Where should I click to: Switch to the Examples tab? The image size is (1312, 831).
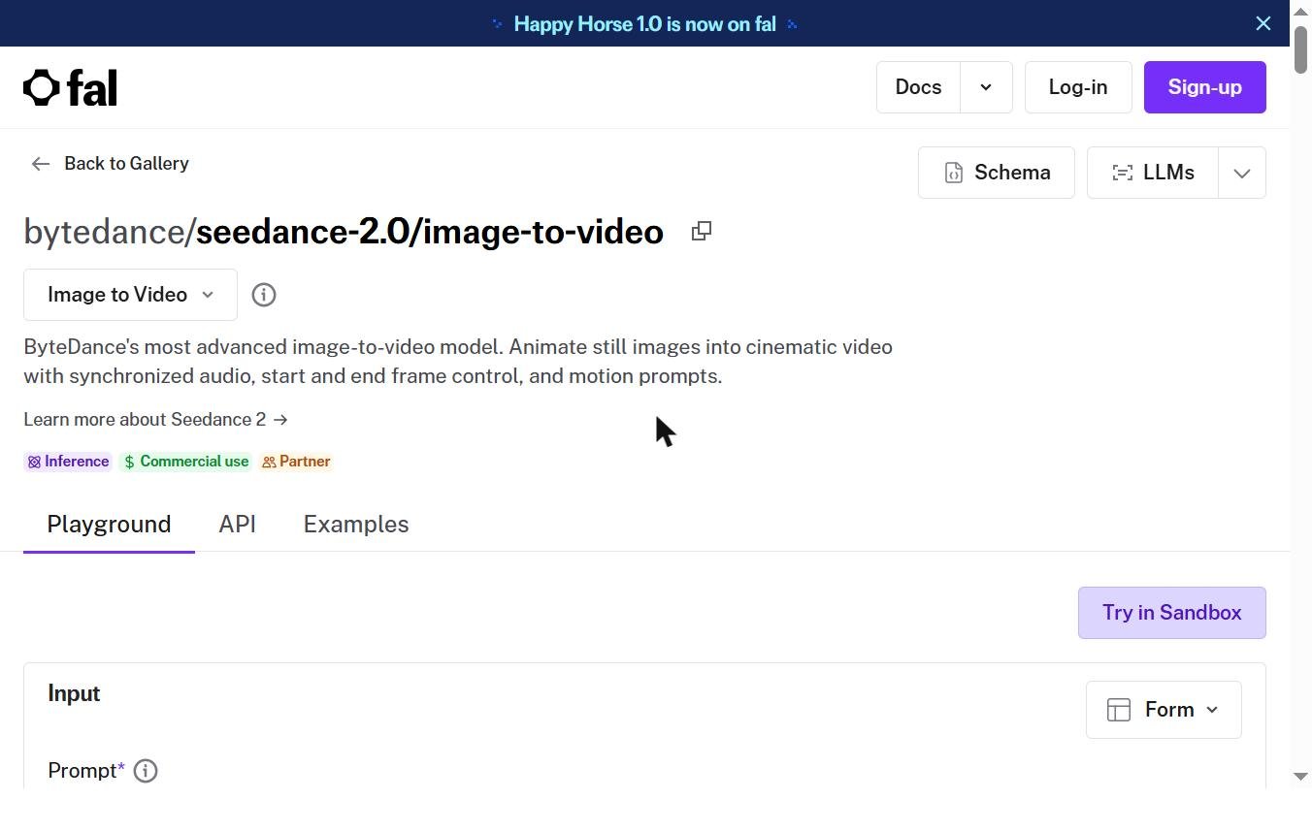click(356, 525)
